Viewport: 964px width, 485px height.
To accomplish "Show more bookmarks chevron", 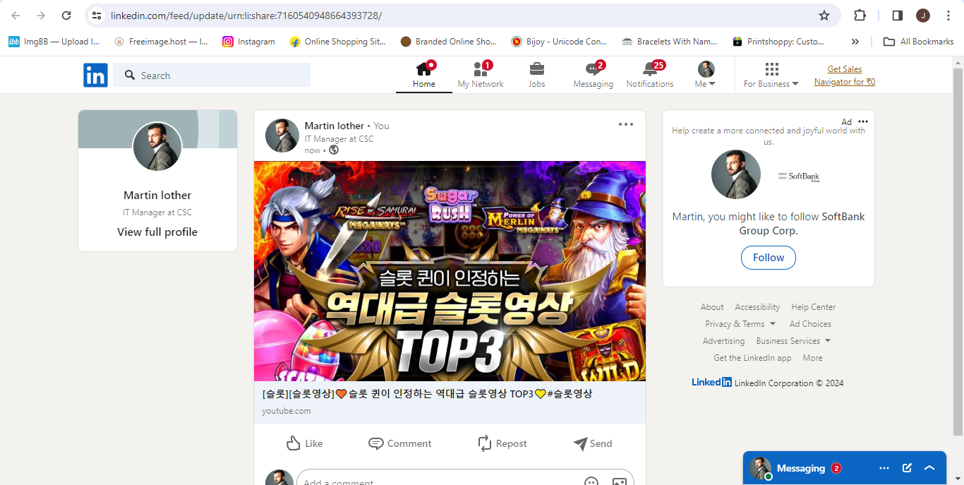I will [x=855, y=42].
